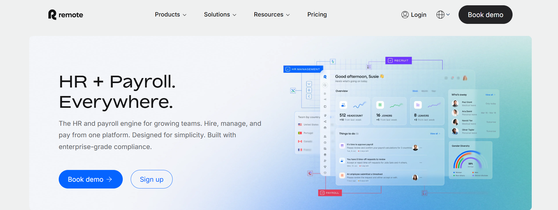Click the clock icon in the dashboard sidebar

point(325,143)
